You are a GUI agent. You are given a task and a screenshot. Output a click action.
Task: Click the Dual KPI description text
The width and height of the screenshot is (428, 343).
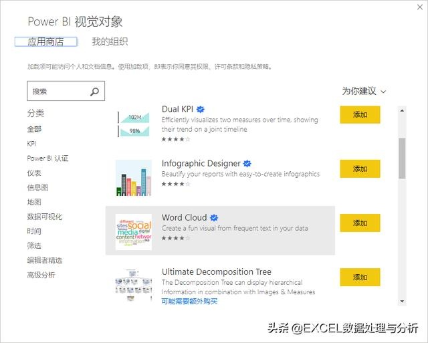pos(240,124)
